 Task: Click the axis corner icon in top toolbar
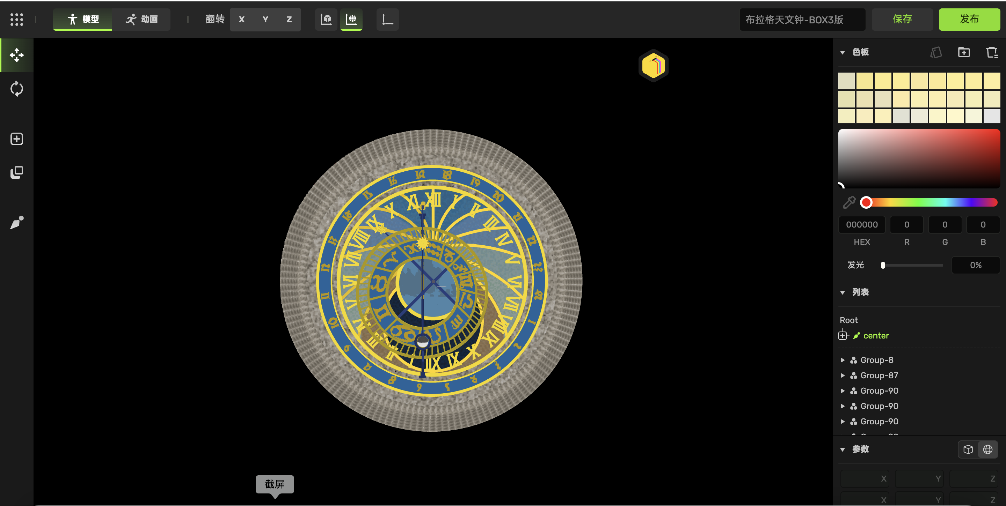tap(387, 20)
